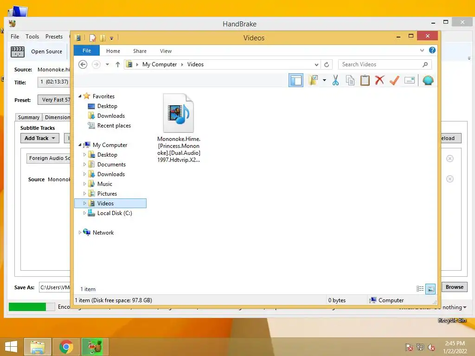This screenshot has width=475, height=356.
Task: Open the File ribbon tab
Action: (87, 51)
